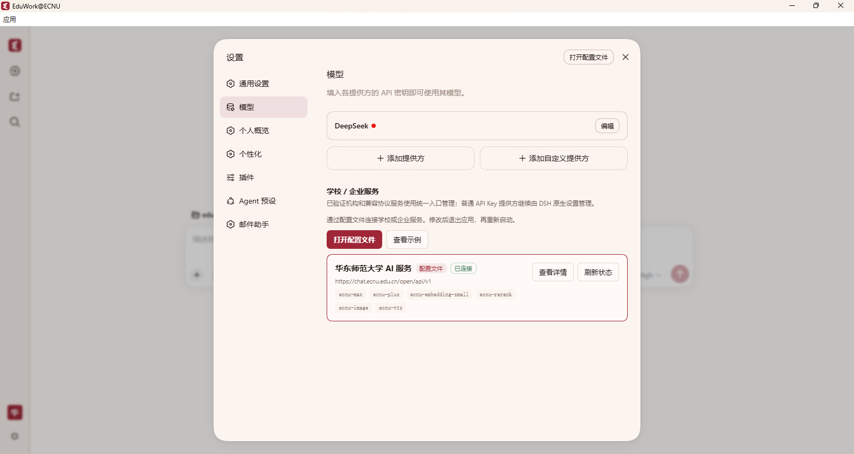854x454 pixels.
Task: Open the 个性化 settings section
Action: coord(264,154)
